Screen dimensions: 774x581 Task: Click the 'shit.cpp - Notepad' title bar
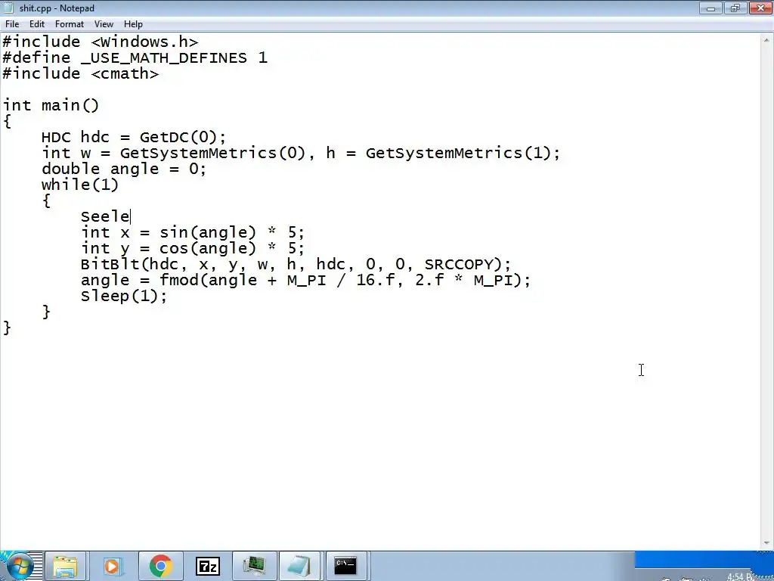coord(57,8)
